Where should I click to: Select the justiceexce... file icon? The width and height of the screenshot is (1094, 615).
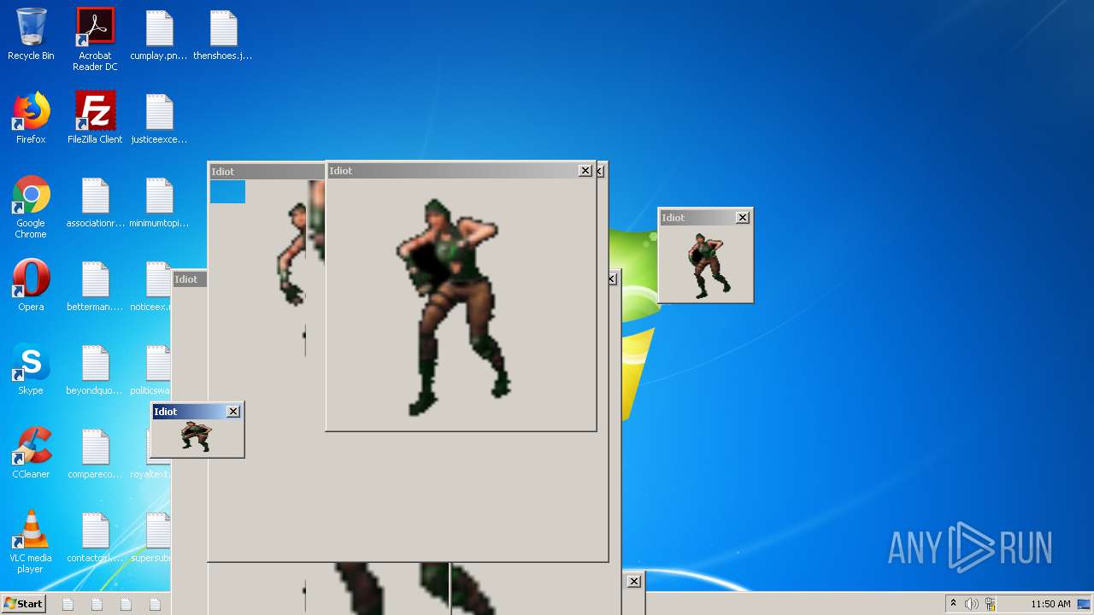pyautogui.click(x=159, y=118)
